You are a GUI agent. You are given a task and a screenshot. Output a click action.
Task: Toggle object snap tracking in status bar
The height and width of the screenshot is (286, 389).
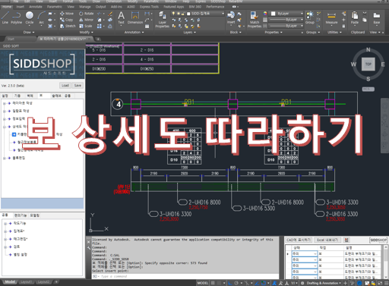[x=257, y=283]
